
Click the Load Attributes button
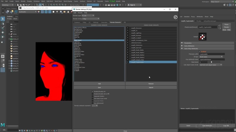(207, 126)
